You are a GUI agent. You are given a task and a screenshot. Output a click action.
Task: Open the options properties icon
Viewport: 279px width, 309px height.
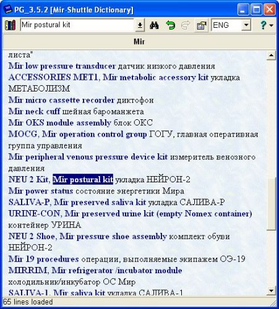pyautogui.click(x=201, y=25)
